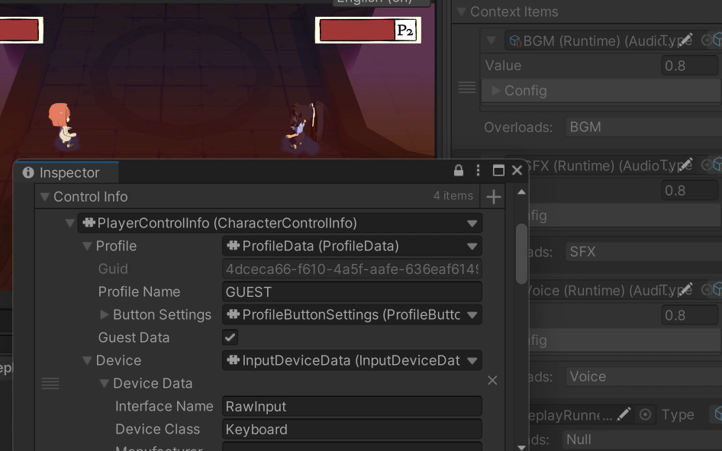This screenshot has width=722, height=451.
Task: Edit the Voice (Runtime) reference with pencil
Action: coord(685,290)
